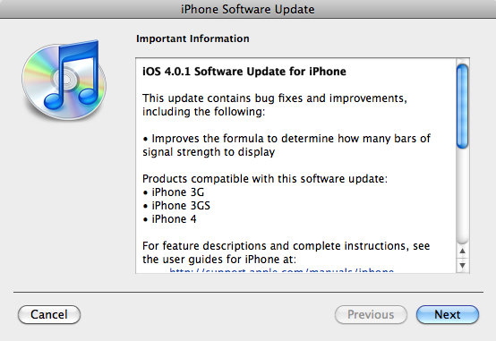The height and width of the screenshot is (341, 496).
Task: Cancel the iPhone software update
Action: [x=49, y=314]
